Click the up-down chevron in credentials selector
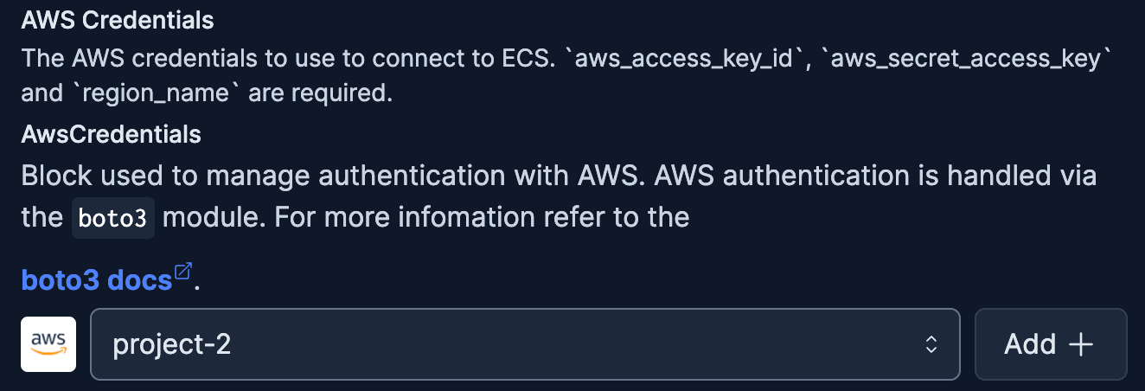This screenshot has width=1145, height=391. (x=931, y=344)
